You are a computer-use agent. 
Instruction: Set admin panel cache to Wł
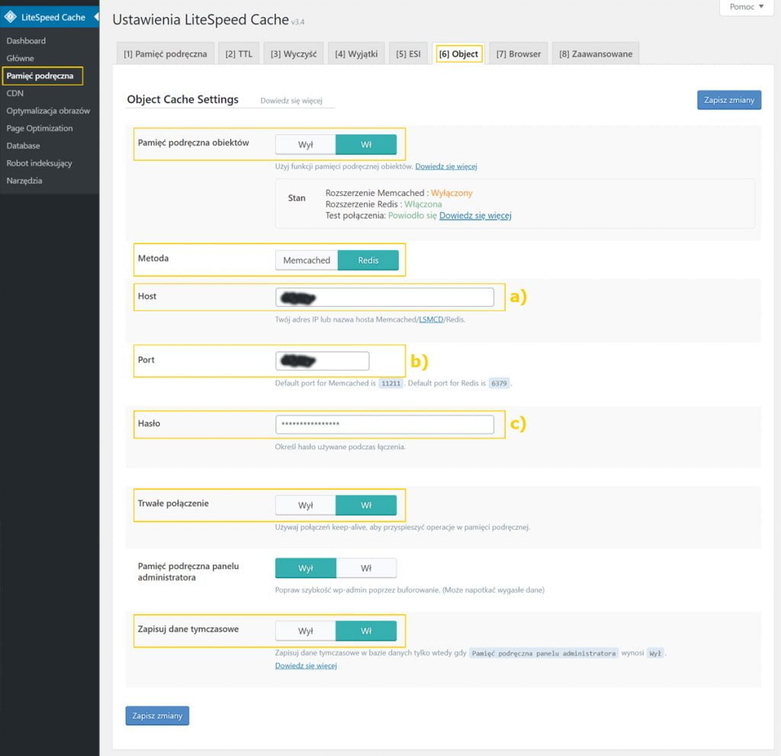click(366, 568)
